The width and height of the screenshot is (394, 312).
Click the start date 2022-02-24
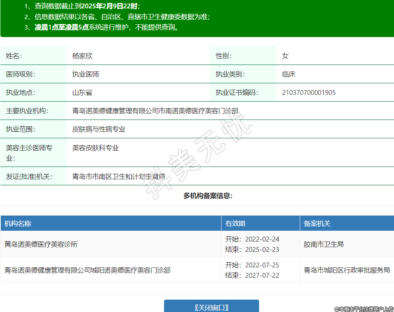(262, 239)
